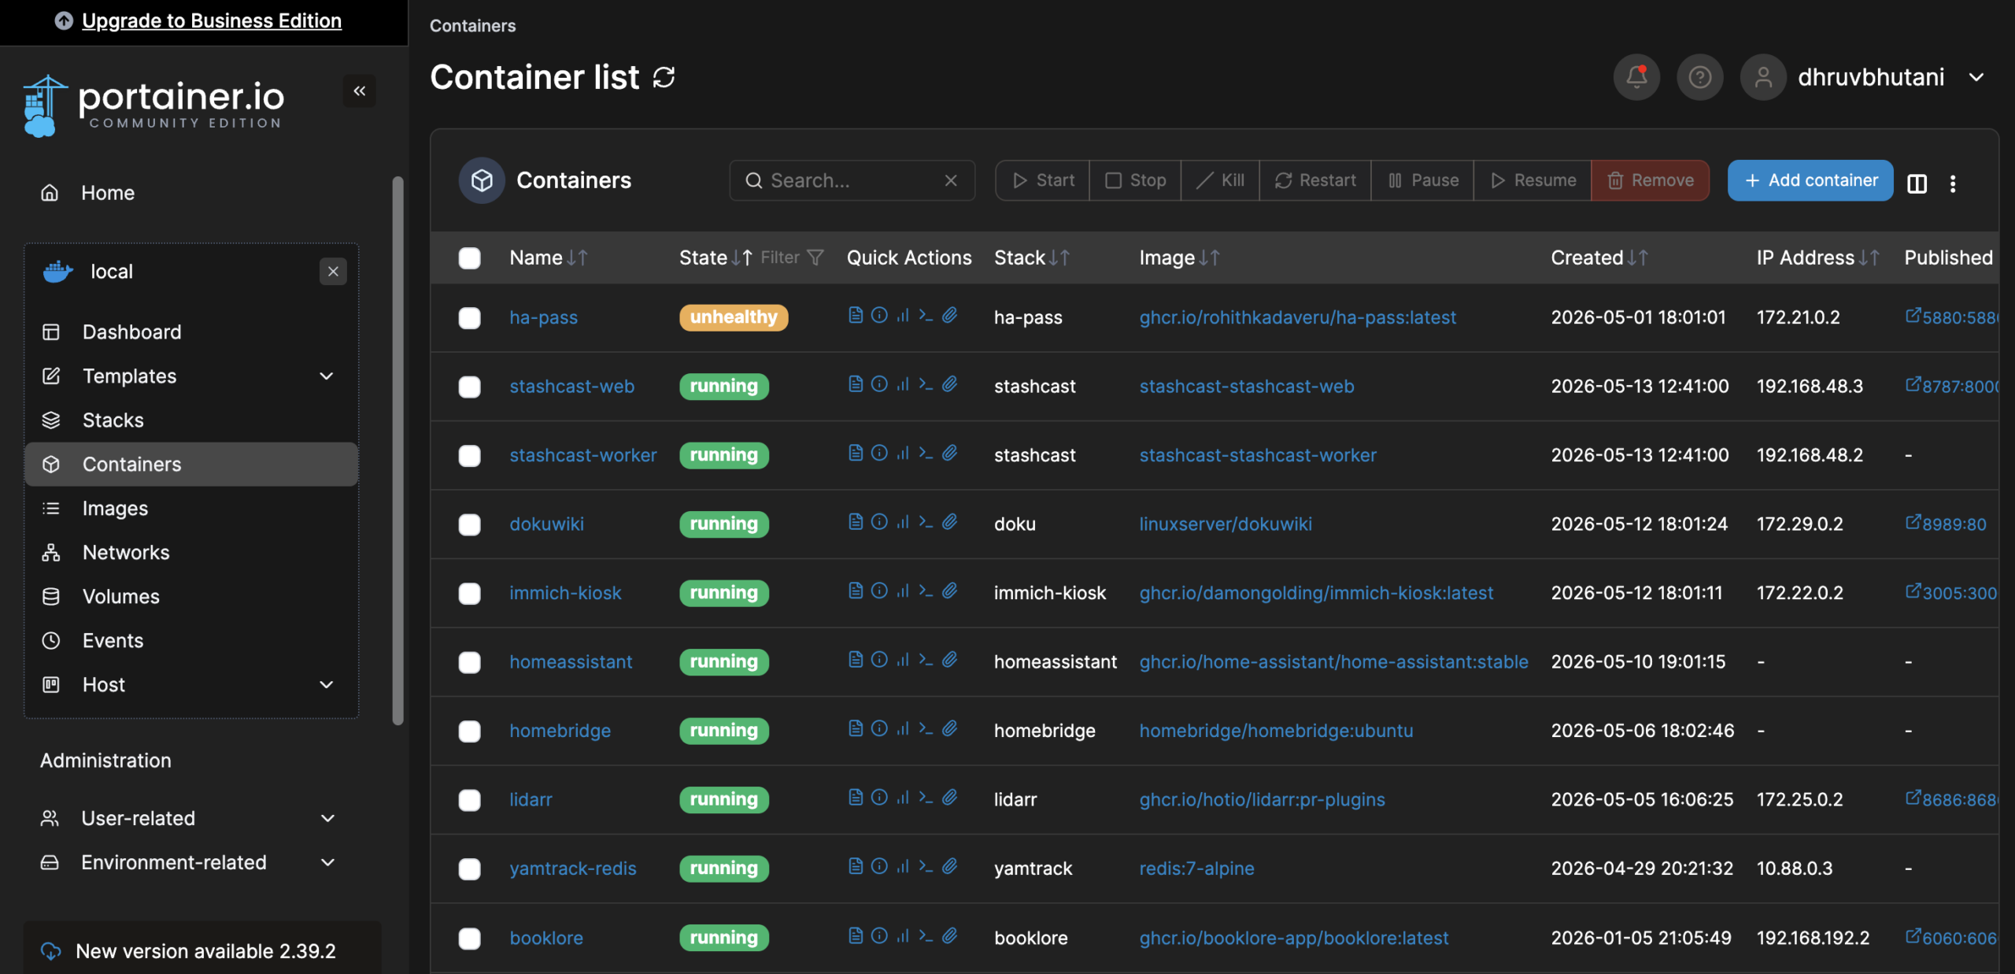
Task: Tick the homebridge row checkbox
Action: 470,731
